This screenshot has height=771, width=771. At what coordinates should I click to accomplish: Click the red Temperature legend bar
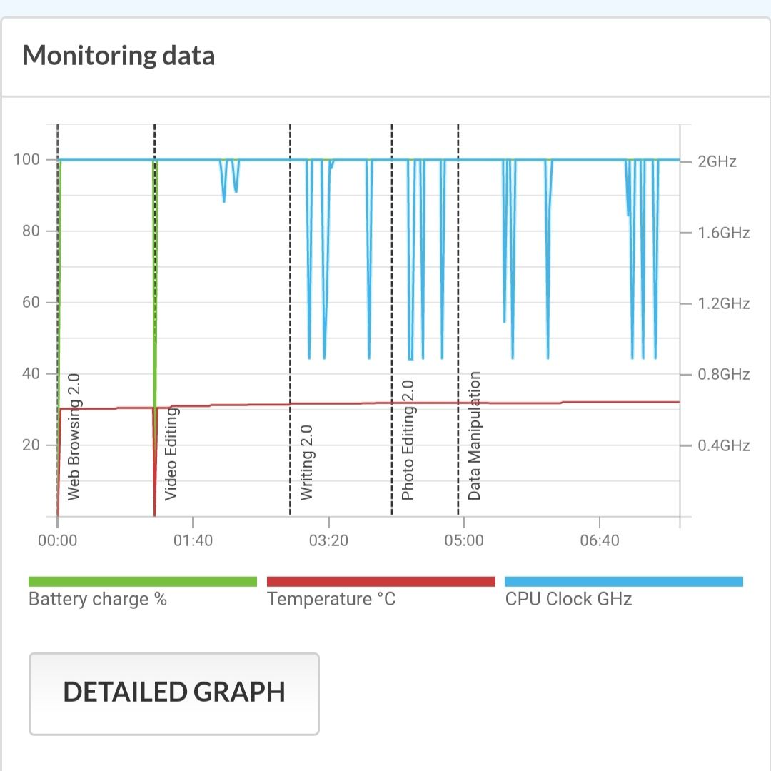(381, 582)
